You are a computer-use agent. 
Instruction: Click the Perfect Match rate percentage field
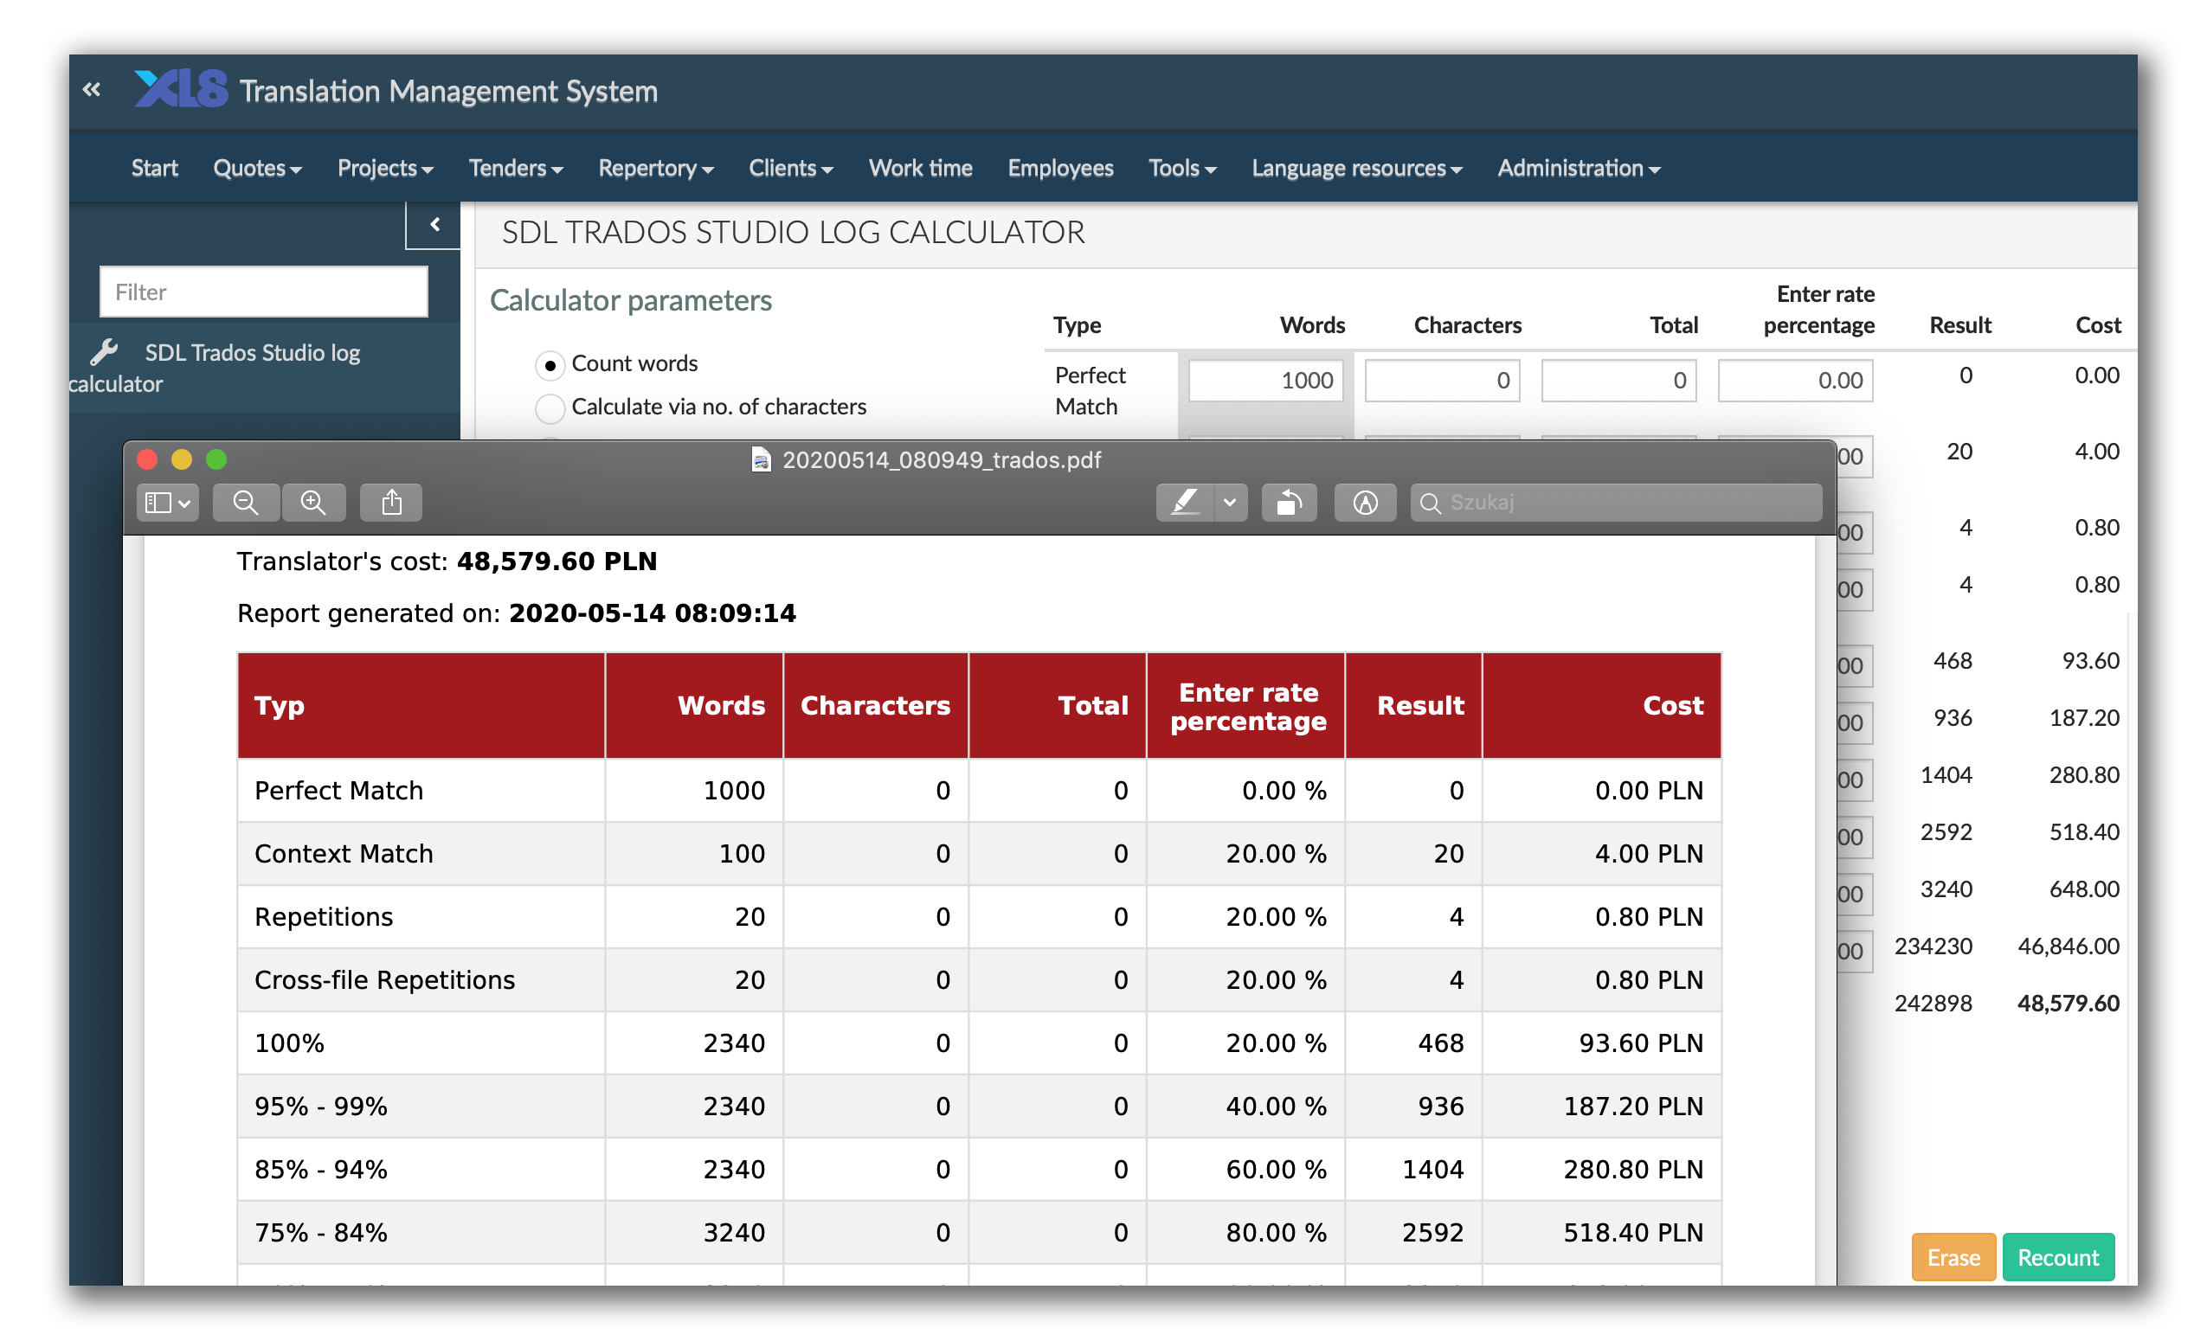1795,381
